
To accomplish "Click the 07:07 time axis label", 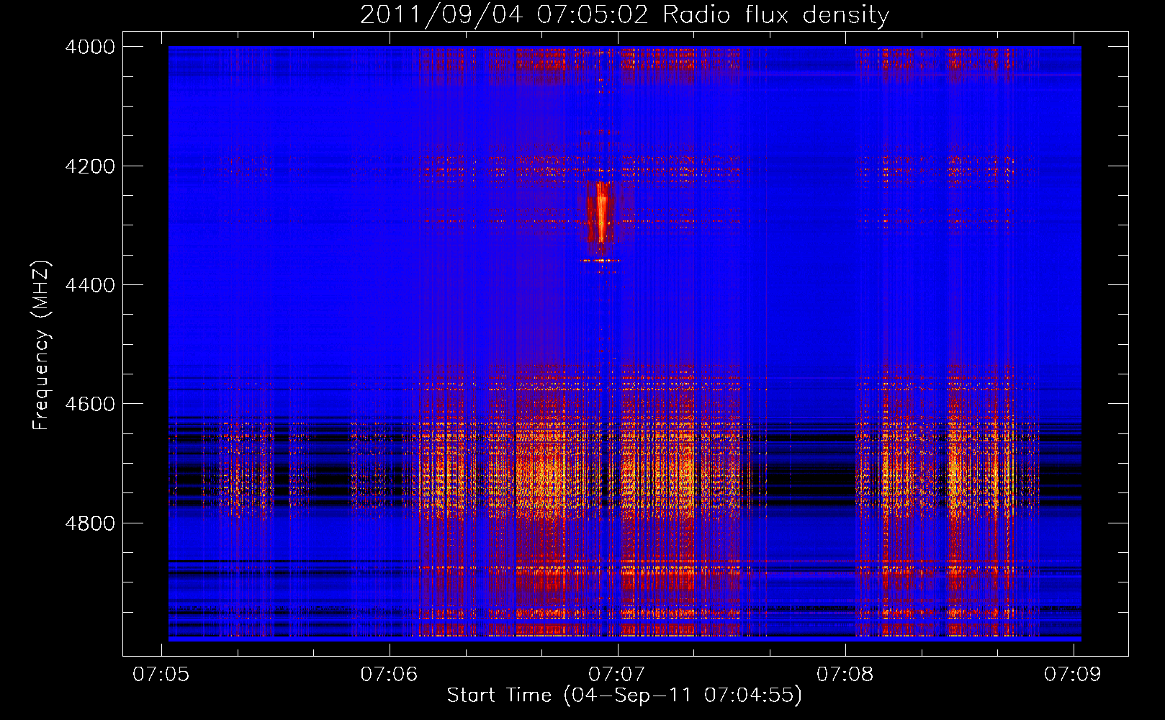I will click(x=617, y=674).
